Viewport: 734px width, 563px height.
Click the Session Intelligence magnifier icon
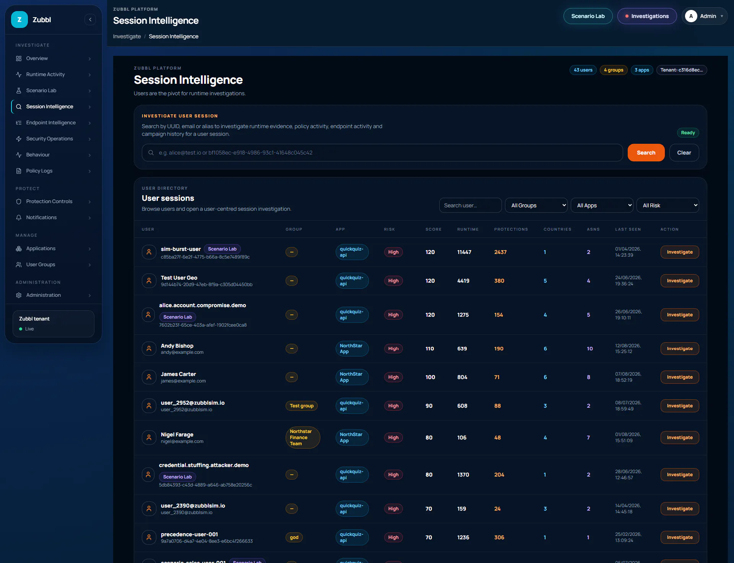(x=19, y=107)
